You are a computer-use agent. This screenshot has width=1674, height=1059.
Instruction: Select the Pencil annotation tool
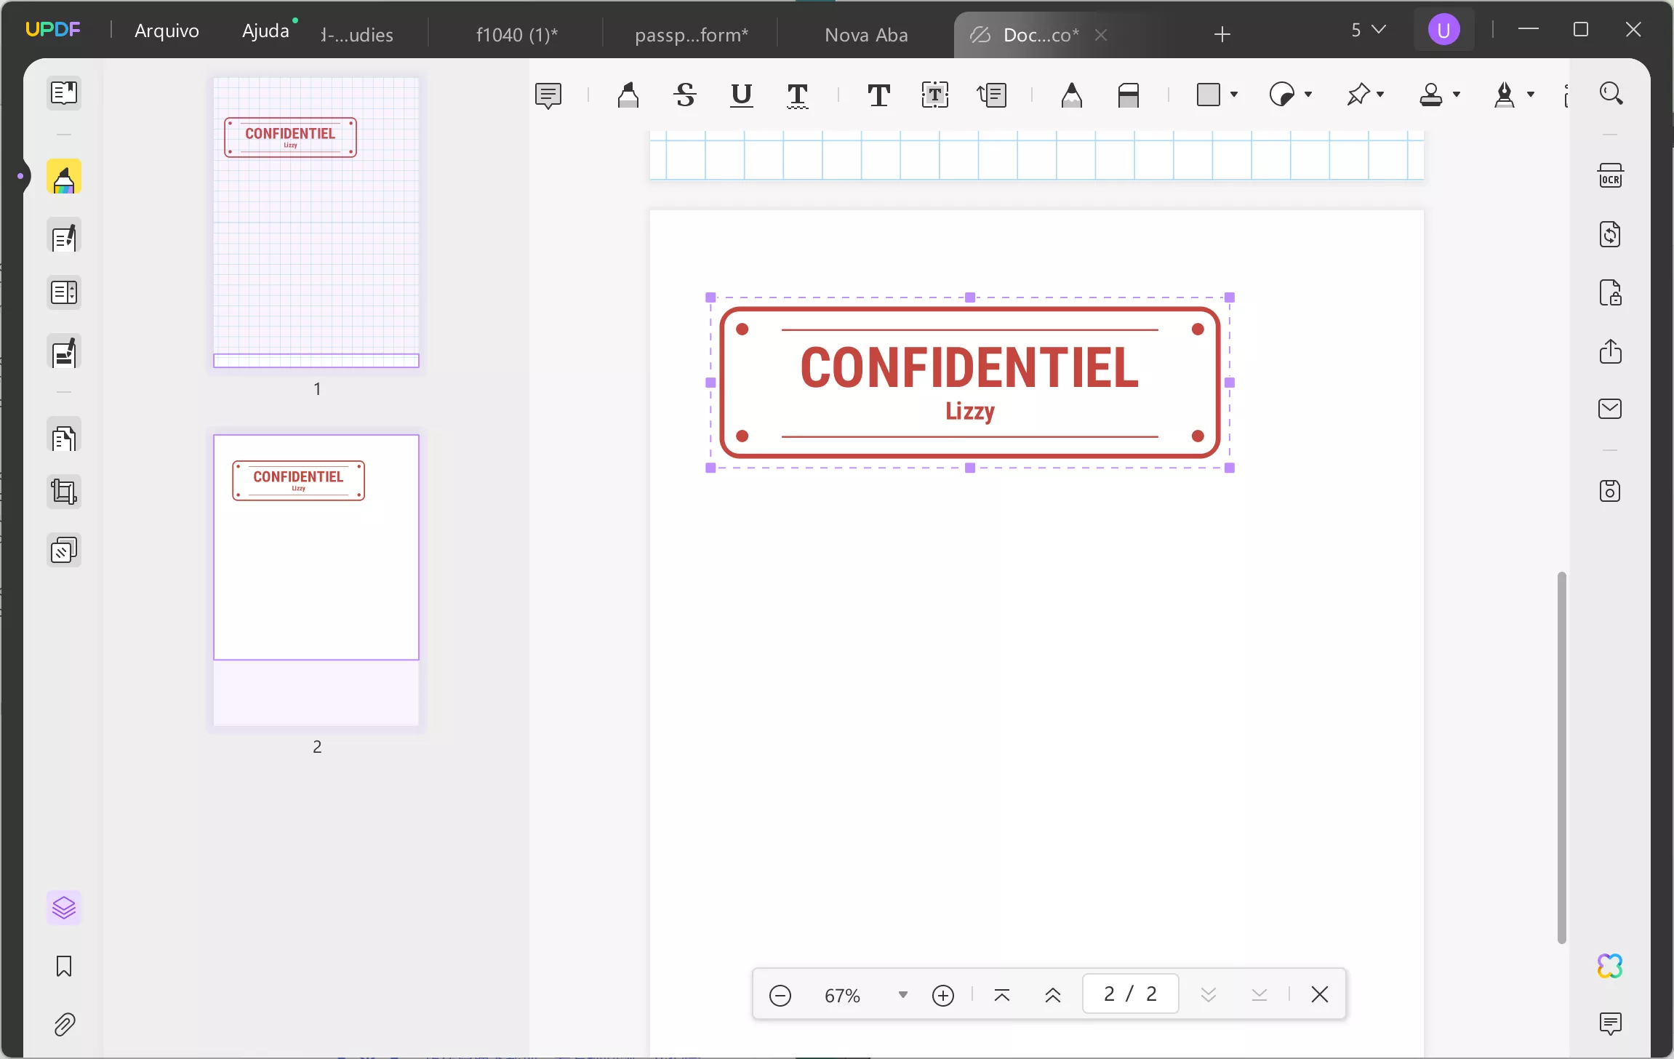[x=1071, y=95]
